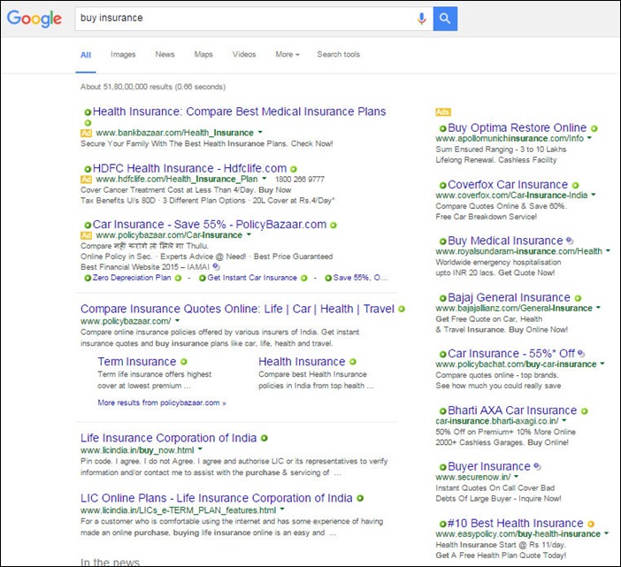Expand the arrow next to bankbazaar.com URL

[261, 133]
